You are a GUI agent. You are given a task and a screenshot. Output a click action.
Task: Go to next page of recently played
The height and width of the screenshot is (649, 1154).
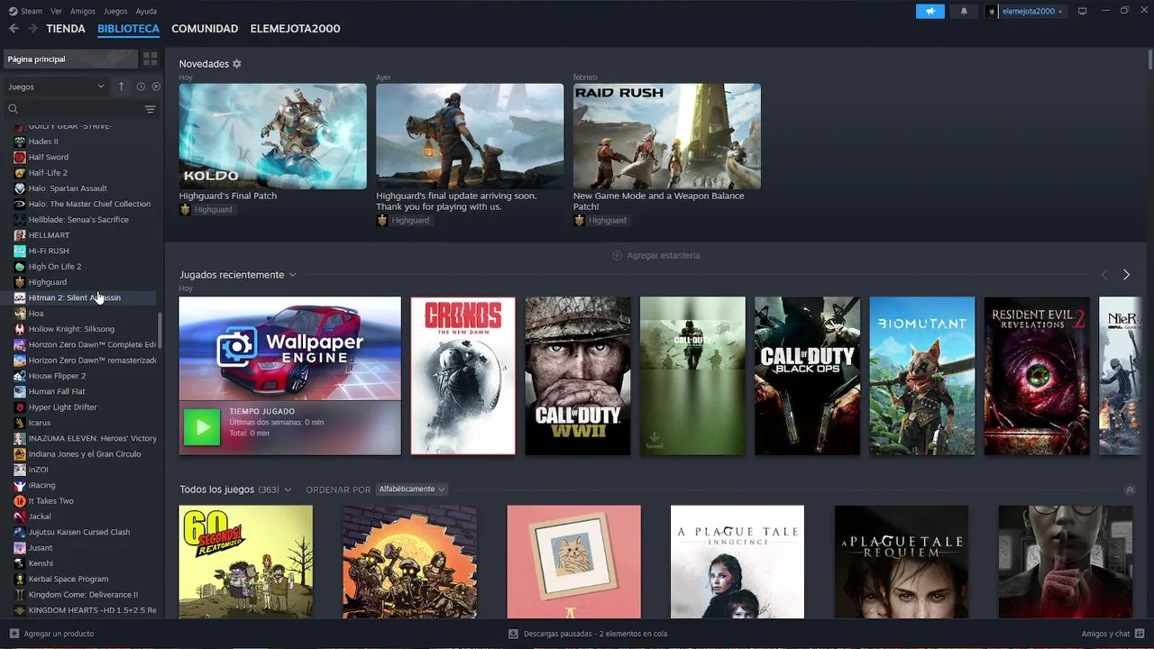tap(1126, 275)
